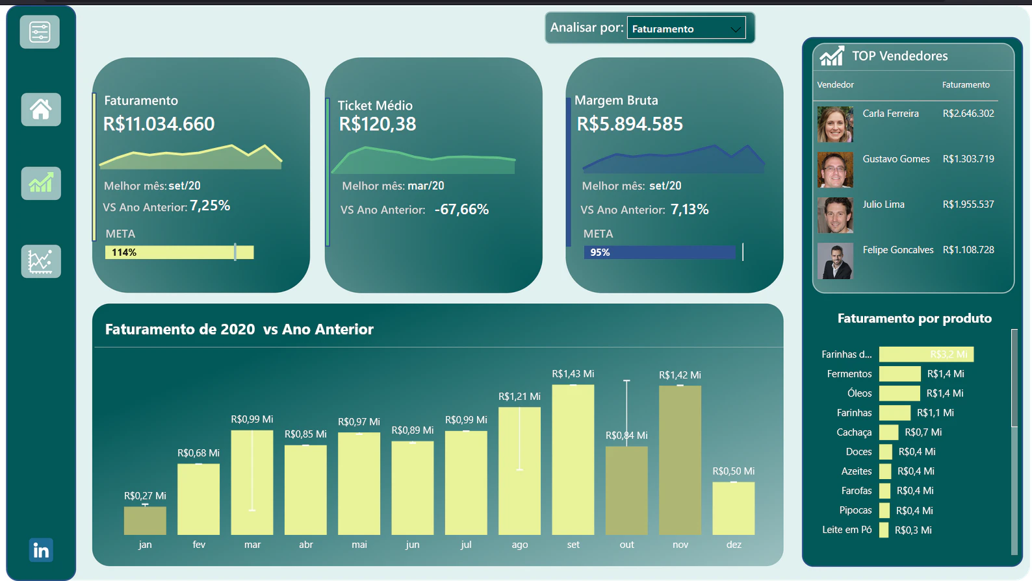Screen dimensions: 1032x581
Task: Select the out bar in monthly chart
Action: coord(626,491)
